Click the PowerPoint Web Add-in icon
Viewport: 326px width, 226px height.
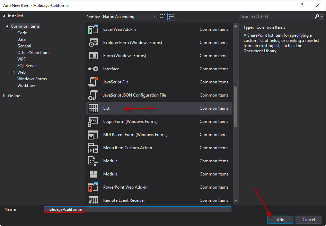point(93,187)
